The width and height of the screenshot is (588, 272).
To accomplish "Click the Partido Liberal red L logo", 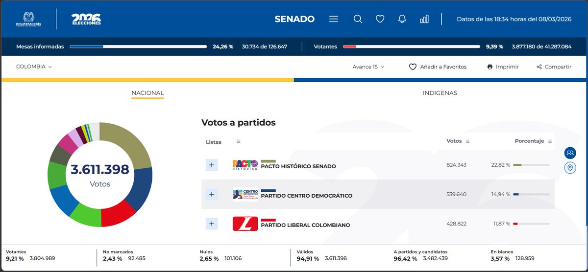I will tap(245, 224).
